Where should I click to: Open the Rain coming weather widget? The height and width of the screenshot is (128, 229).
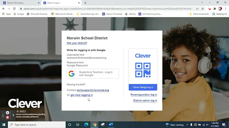[x=174, y=125]
